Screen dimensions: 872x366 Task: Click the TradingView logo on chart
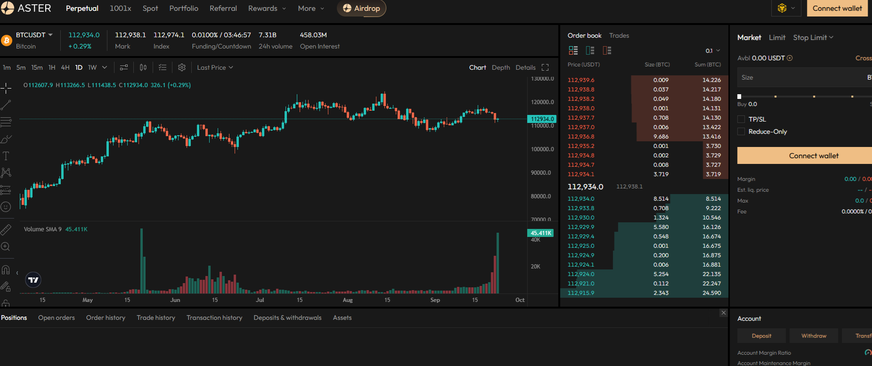33,280
